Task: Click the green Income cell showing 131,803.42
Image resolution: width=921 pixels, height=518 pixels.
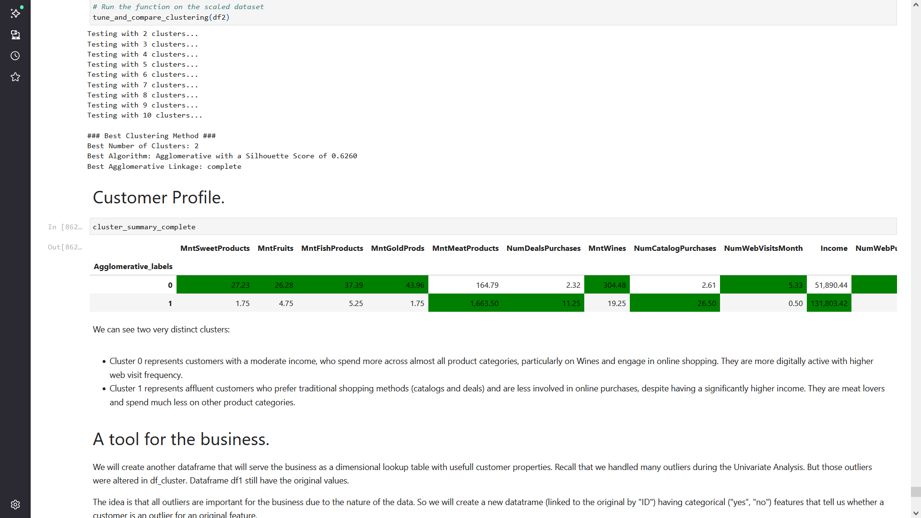Action: click(828, 303)
